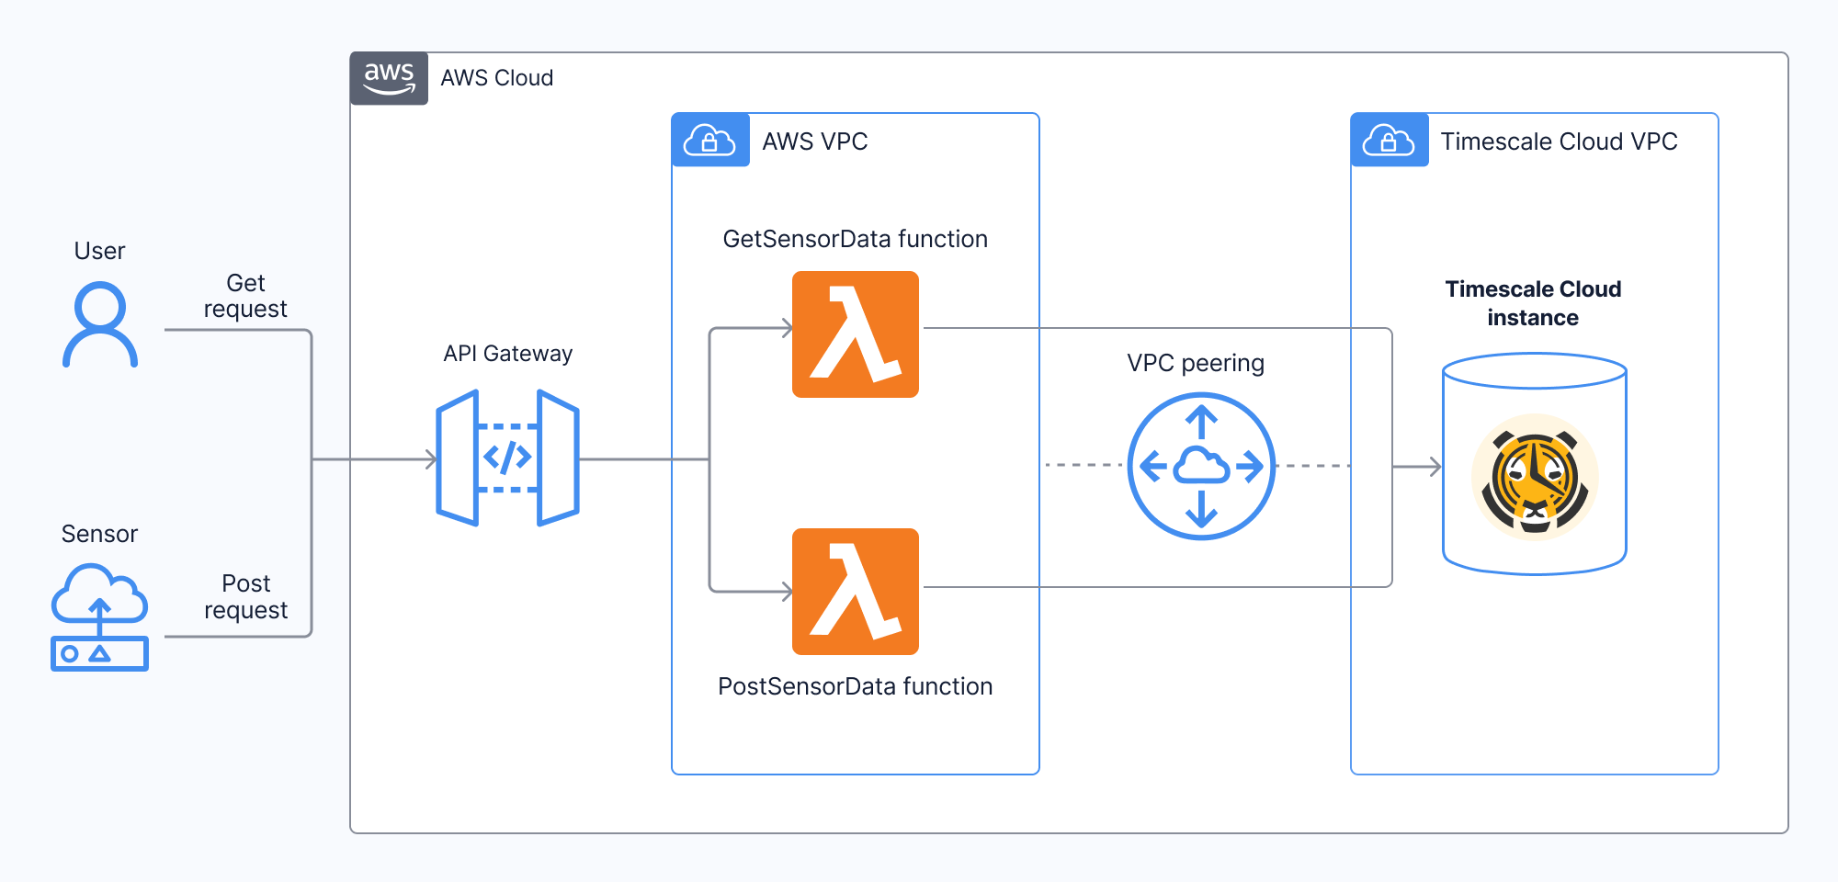
Task: Select the "AWS Cloud" label text
Action: [x=496, y=78]
